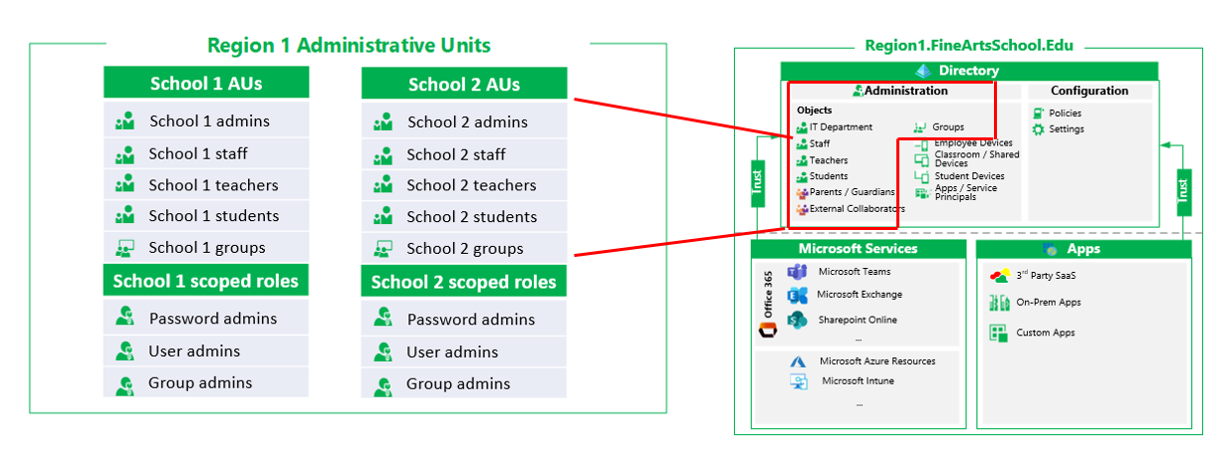Select the School 2 AUs header
This screenshot has width=1232, height=468.
[464, 84]
